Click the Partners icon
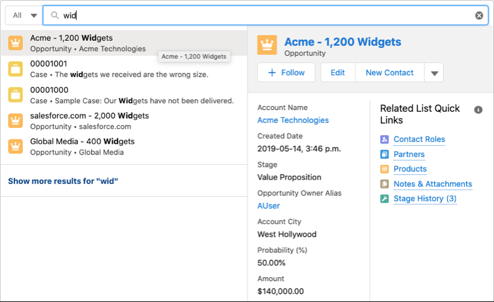The height and width of the screenshot is (302, 494). click(x=384, y=154)
